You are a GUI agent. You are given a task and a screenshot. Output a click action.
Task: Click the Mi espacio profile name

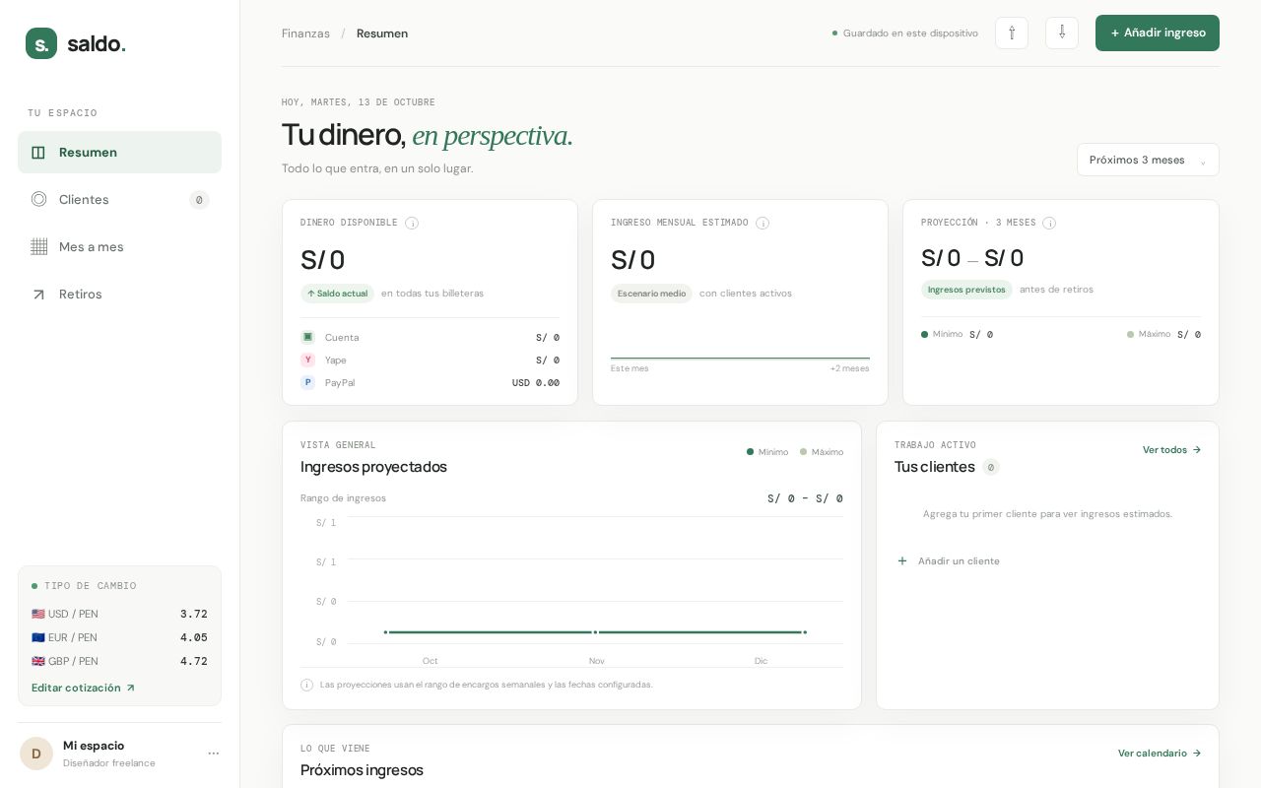point(94,746)
